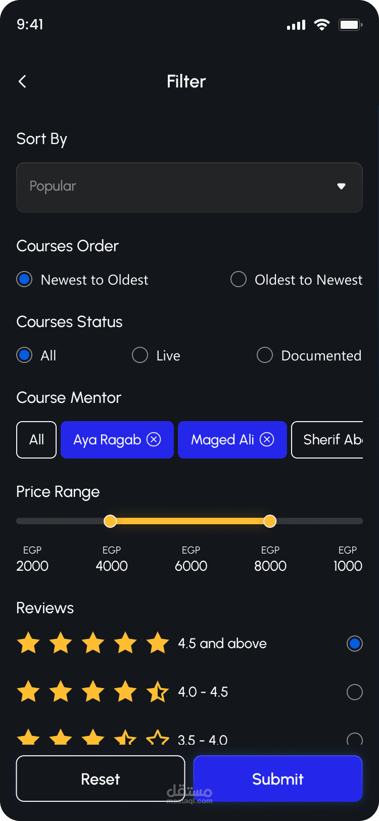
Task: Select Newest to Oldest order
Action: (24, 279)
